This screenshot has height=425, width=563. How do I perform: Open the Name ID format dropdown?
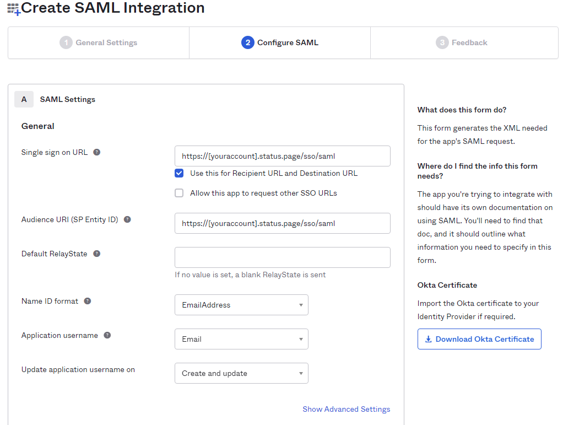click(241, 305)
